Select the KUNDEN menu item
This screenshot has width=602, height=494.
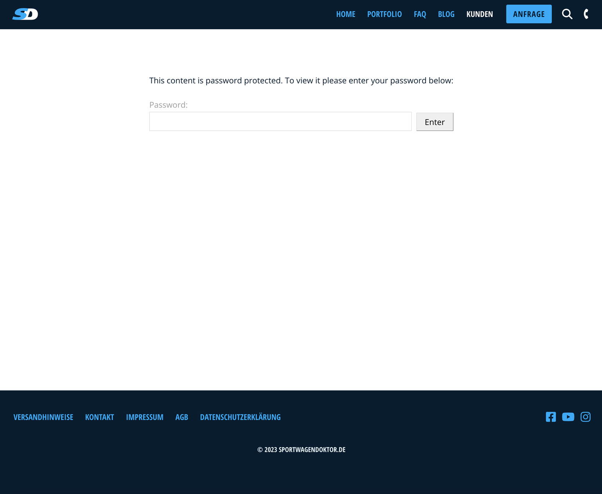[480, 14]
